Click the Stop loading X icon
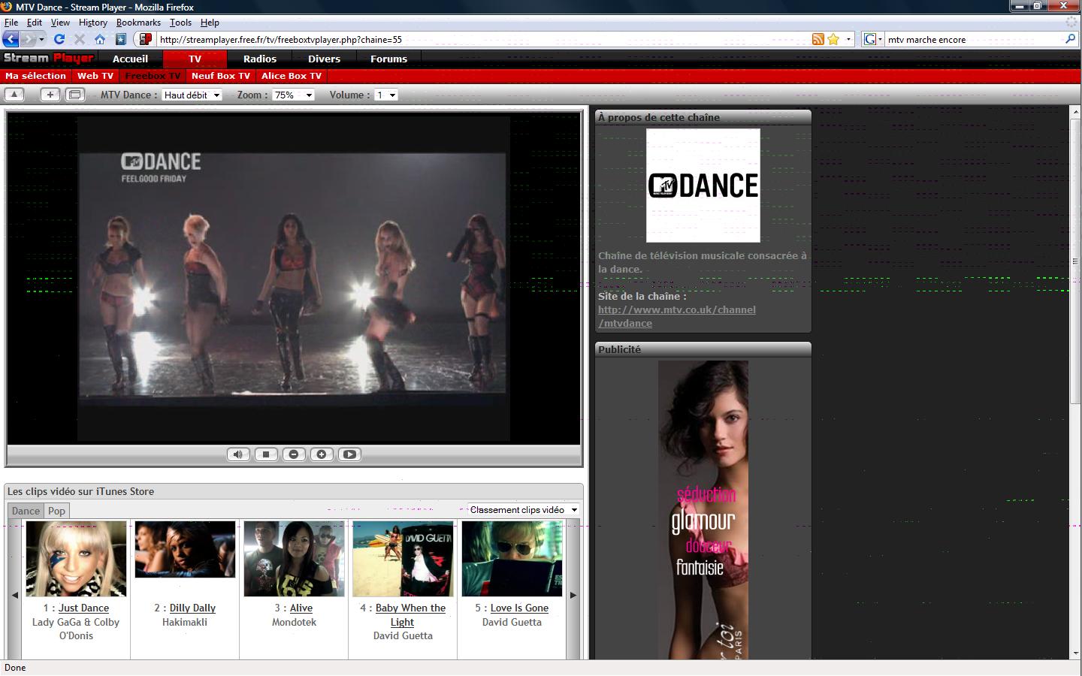Image resolution: width=1082 pixels, height=676 pixels. [80, 39]
